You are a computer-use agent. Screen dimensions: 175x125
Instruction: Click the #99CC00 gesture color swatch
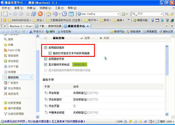tap(80, 64)
